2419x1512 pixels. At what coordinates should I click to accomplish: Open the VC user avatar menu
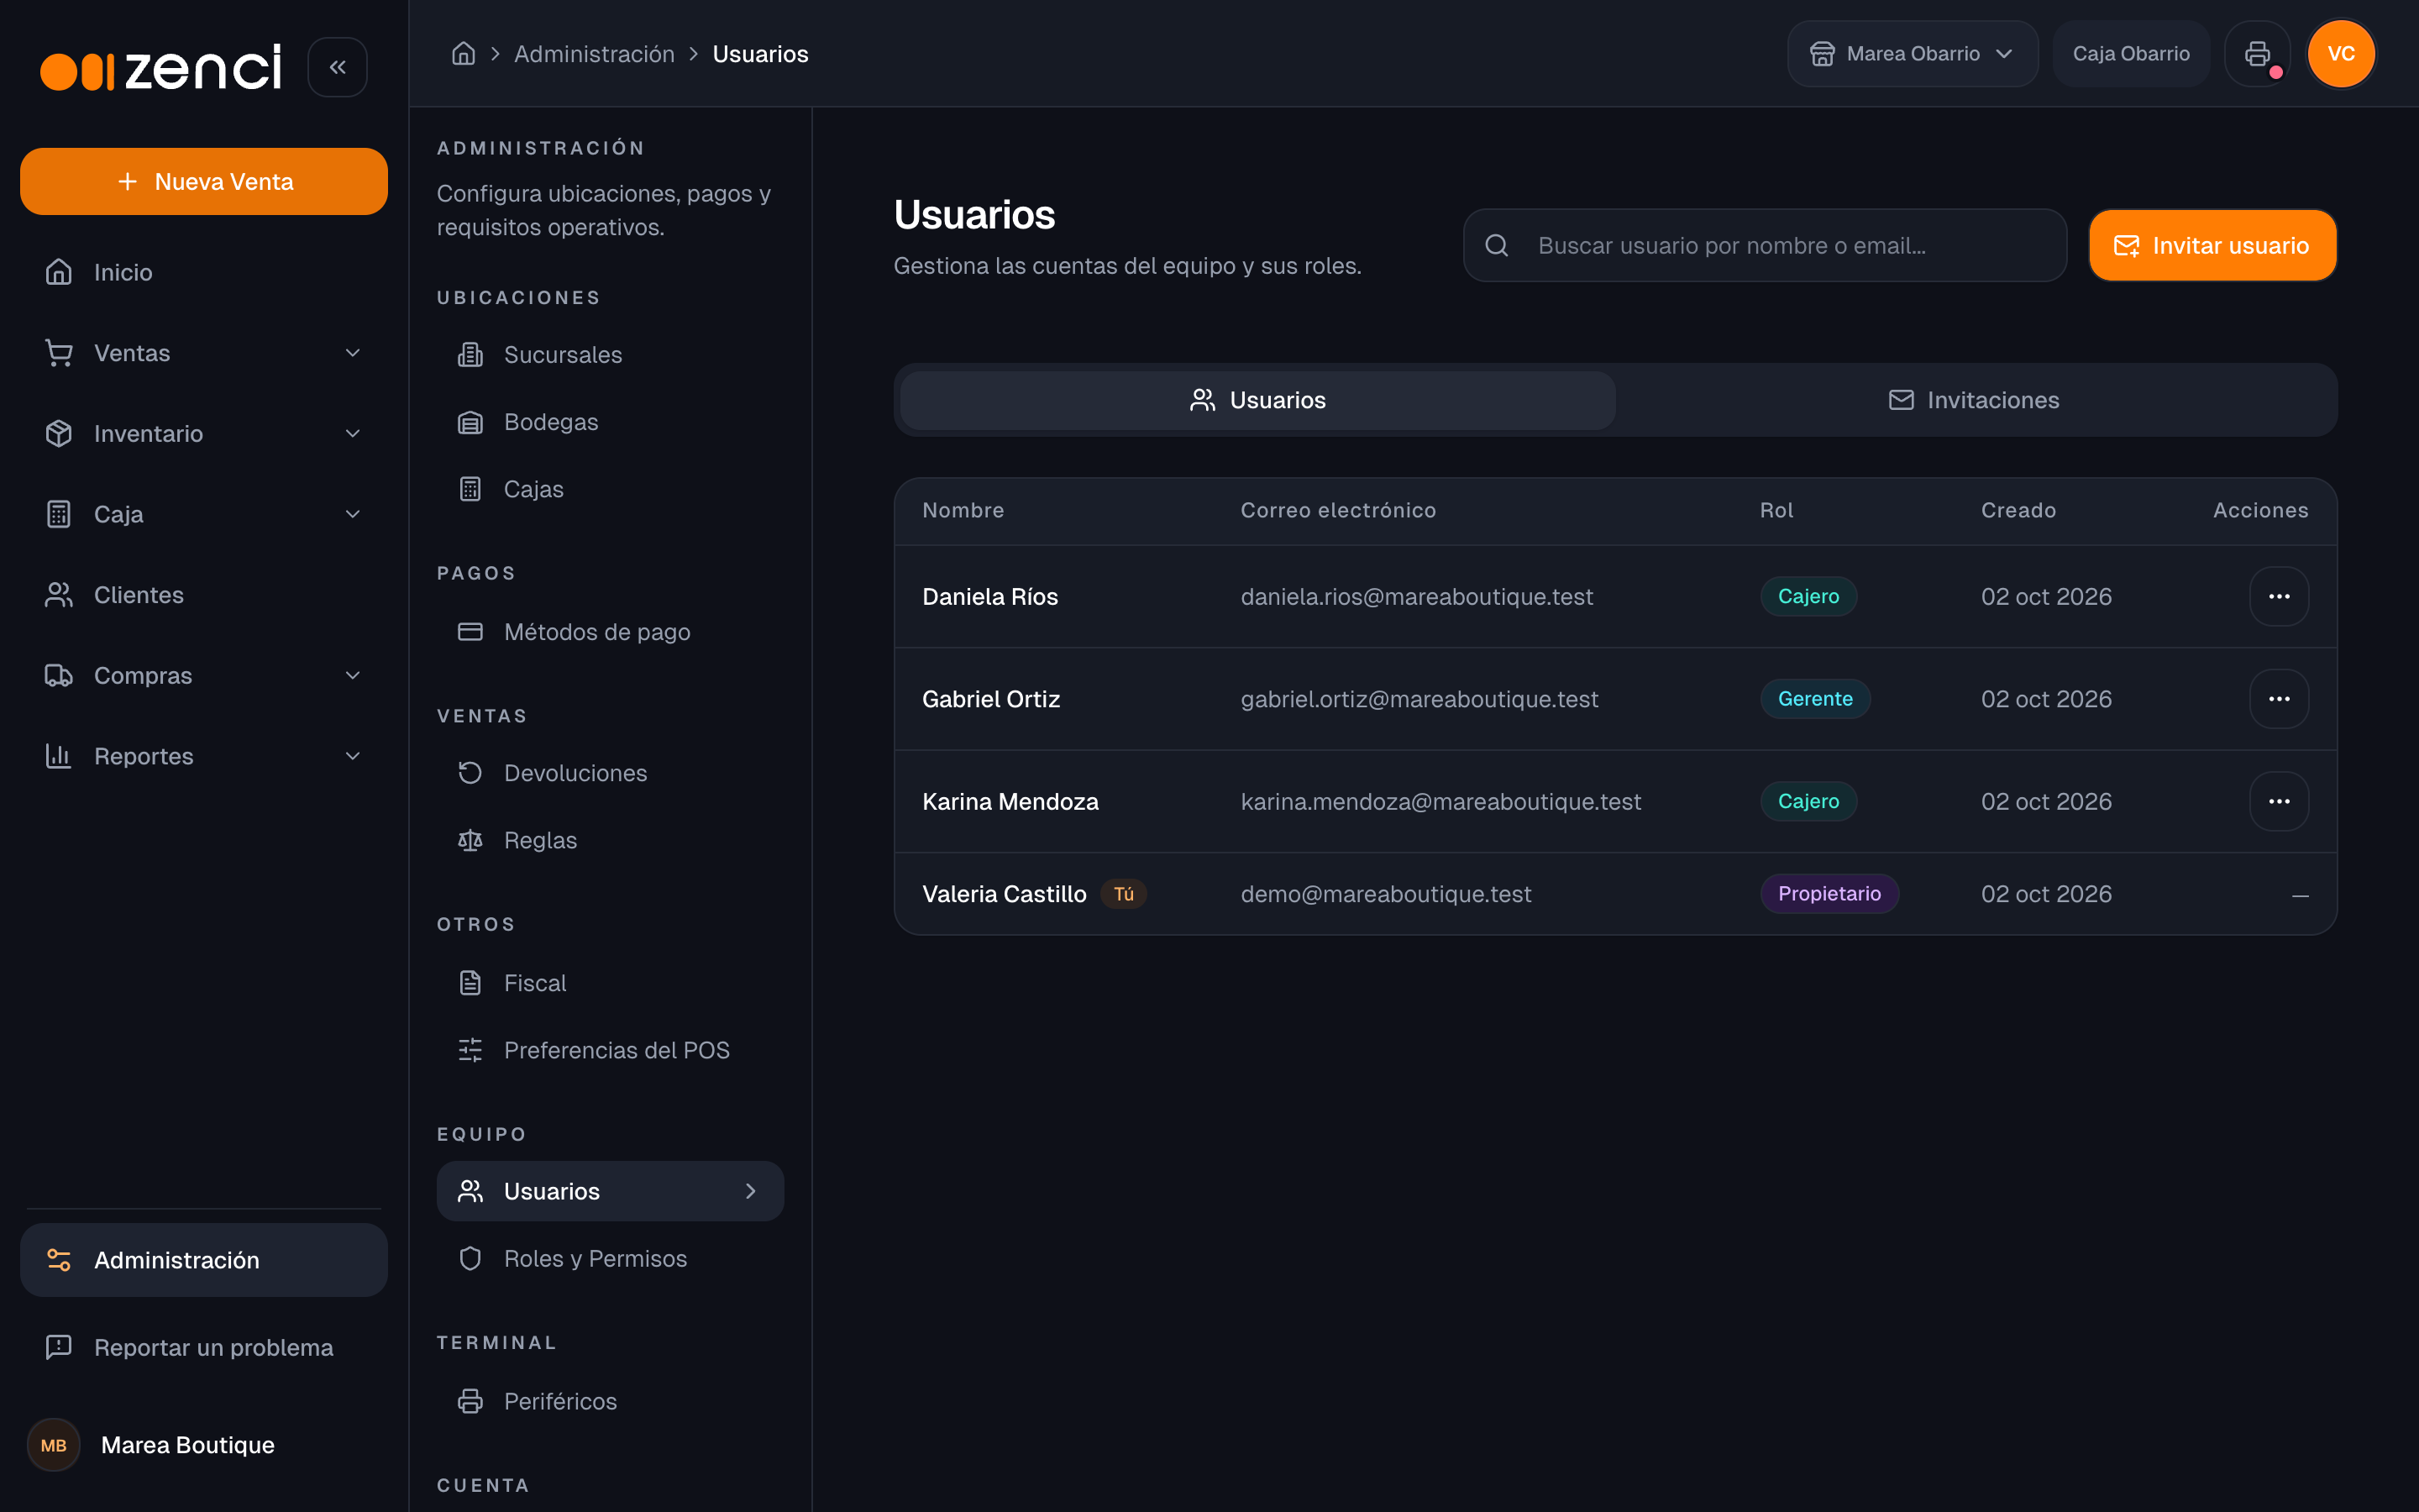pyautogui.click(x=2340, y=54)
